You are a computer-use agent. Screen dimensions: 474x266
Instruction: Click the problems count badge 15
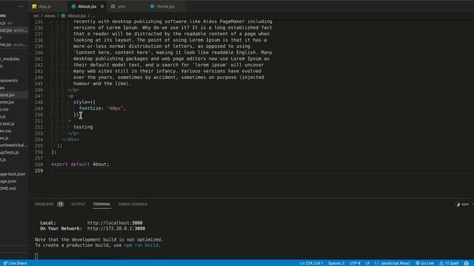(x=61, y=204)
